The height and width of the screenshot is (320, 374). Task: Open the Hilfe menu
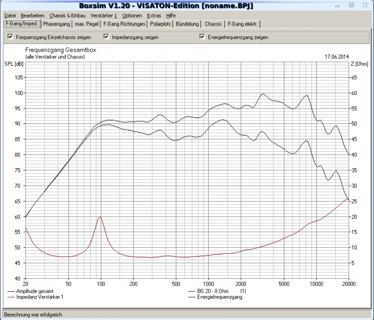click(171, 15)
